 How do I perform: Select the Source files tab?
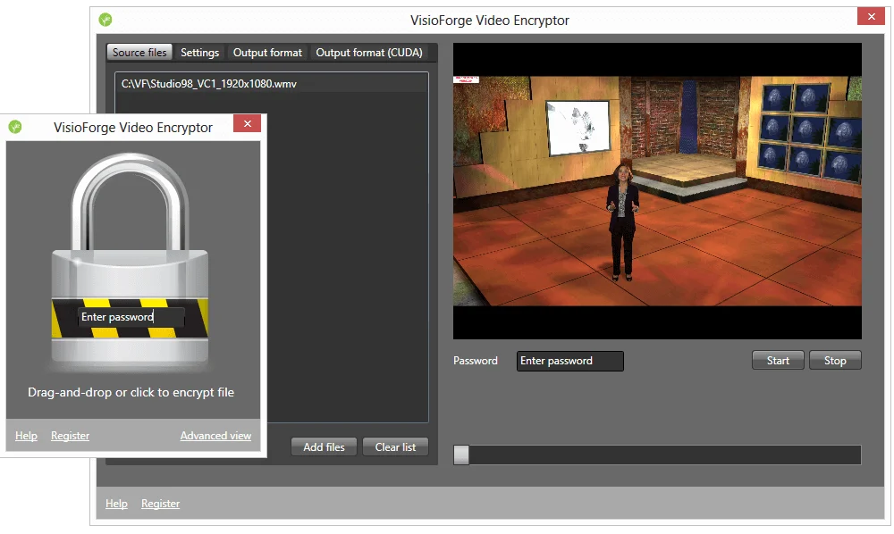pyautogui.click(x=139, y=52)
